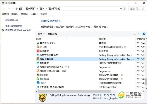
Task: Click the Intel Corporation publisher cell
Action: pyautogui.click(x=108, y=87)
